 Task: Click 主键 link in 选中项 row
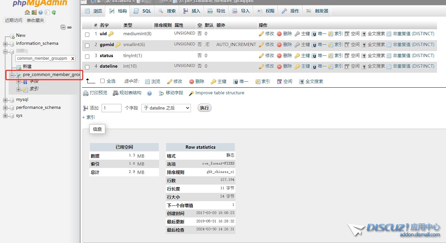222,81
